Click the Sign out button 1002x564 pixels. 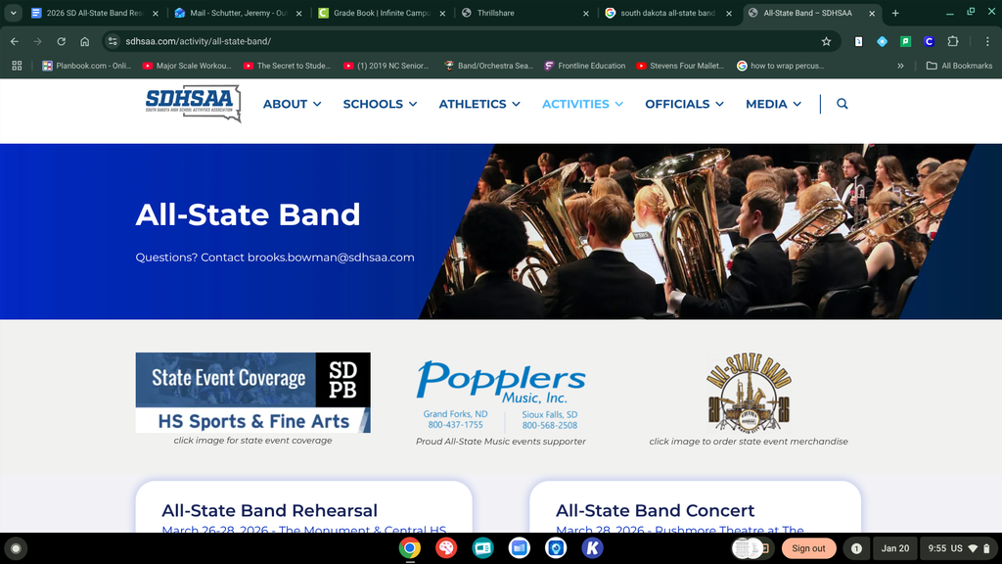[808, 548]
